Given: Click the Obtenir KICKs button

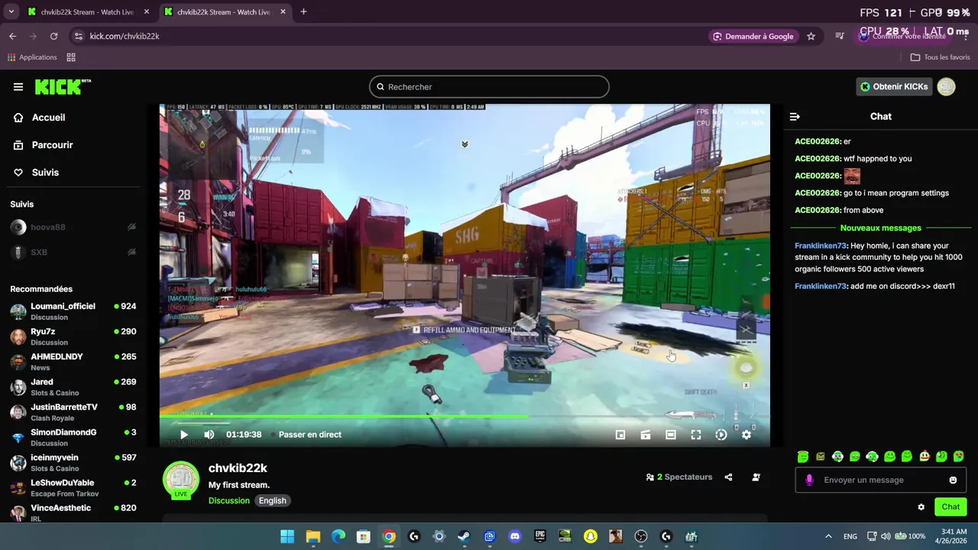Looking at the screenshot, I should pyautogui.click(x=893, y=86).
